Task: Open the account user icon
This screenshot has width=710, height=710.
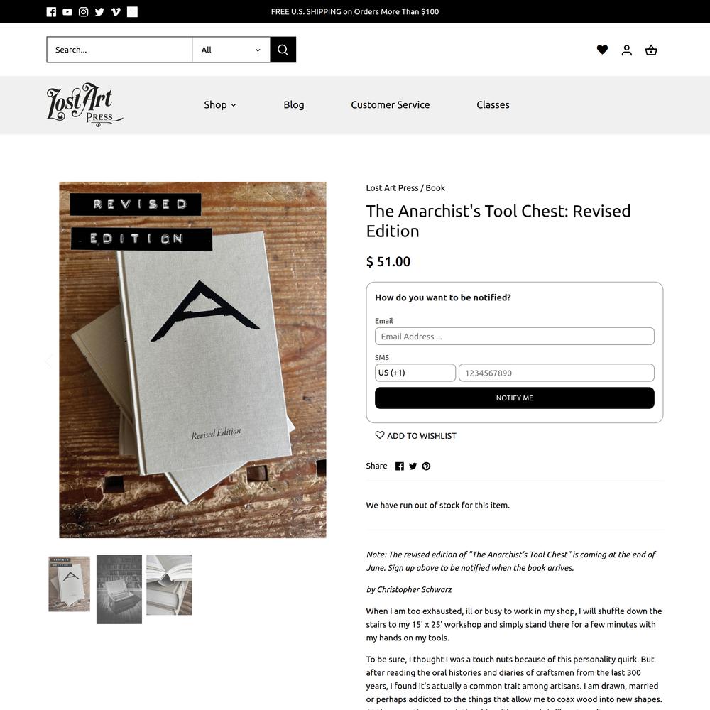Action: pos(627,50)
